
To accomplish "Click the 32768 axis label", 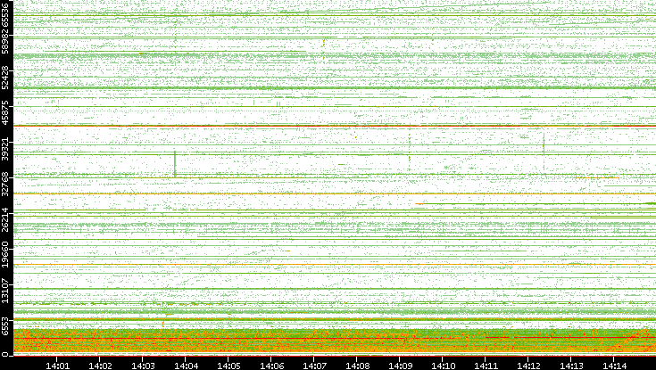I will coord(6,185).
